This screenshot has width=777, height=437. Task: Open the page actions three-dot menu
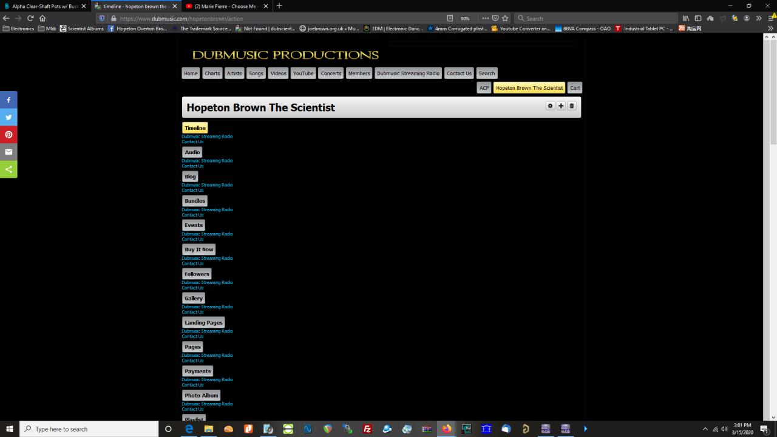click(485, 18)
